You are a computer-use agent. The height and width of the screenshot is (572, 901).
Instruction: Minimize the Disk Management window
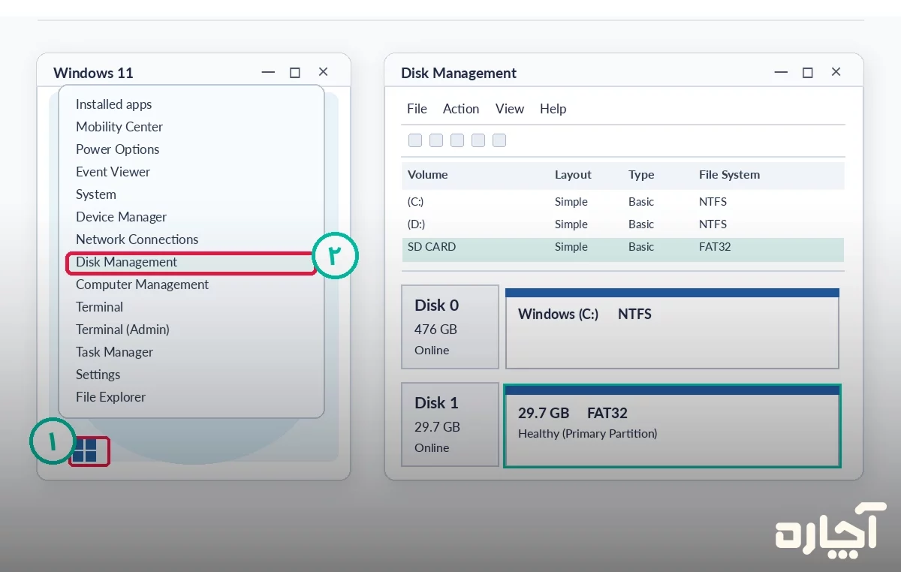[x=781, y=73]
